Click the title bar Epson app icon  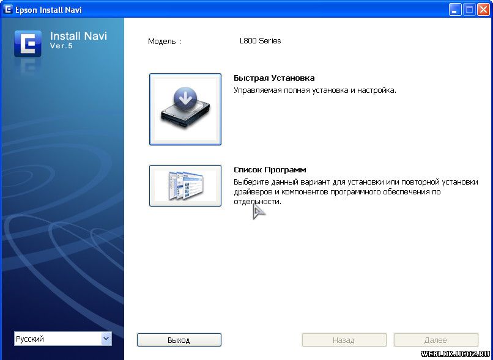[7, 9]
